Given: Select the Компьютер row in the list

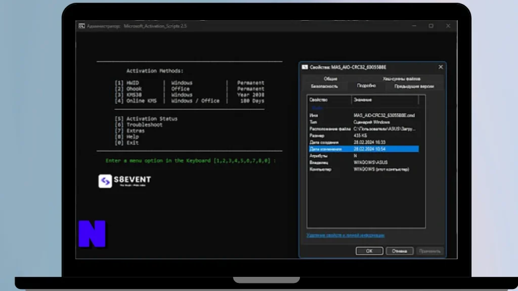Looking at the screenshot, I should (x=363, y=169).
